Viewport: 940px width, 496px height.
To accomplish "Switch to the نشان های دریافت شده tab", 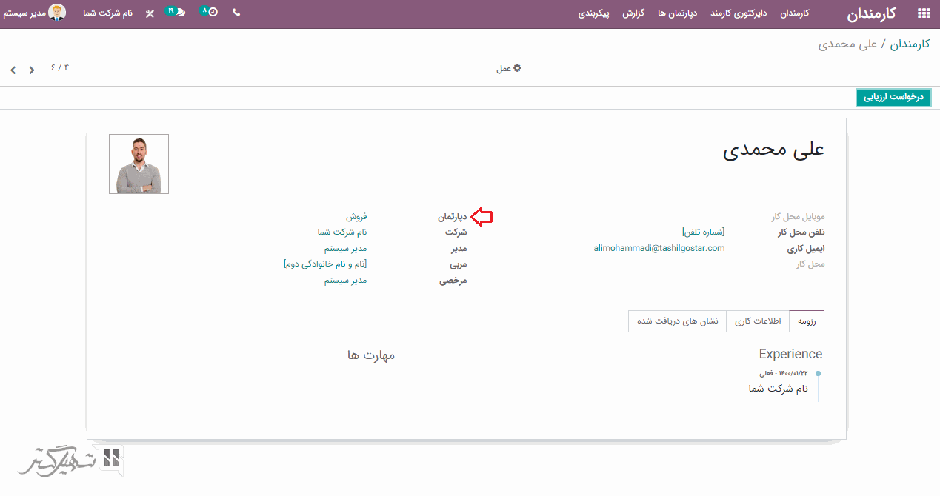I will pyautogui.click(x=677, y=321).
